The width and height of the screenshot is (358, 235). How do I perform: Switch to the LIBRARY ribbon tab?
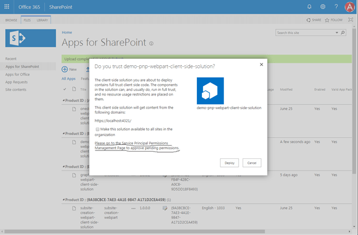pyautogui.click(x=42, y=20)
